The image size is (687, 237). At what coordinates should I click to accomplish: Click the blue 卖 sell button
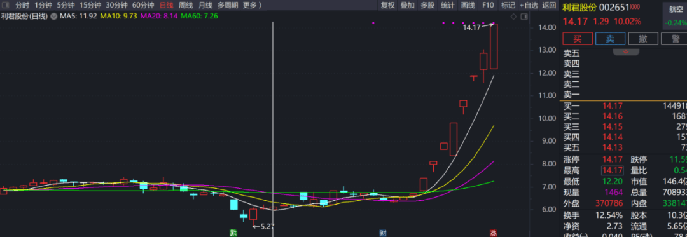pyautogui.click(x=610, y=39)
